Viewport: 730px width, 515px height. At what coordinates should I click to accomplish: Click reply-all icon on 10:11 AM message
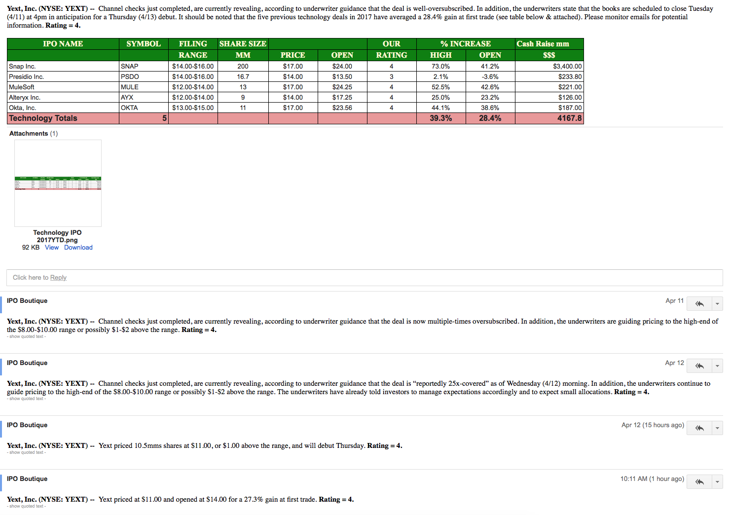tap(699, 481)
